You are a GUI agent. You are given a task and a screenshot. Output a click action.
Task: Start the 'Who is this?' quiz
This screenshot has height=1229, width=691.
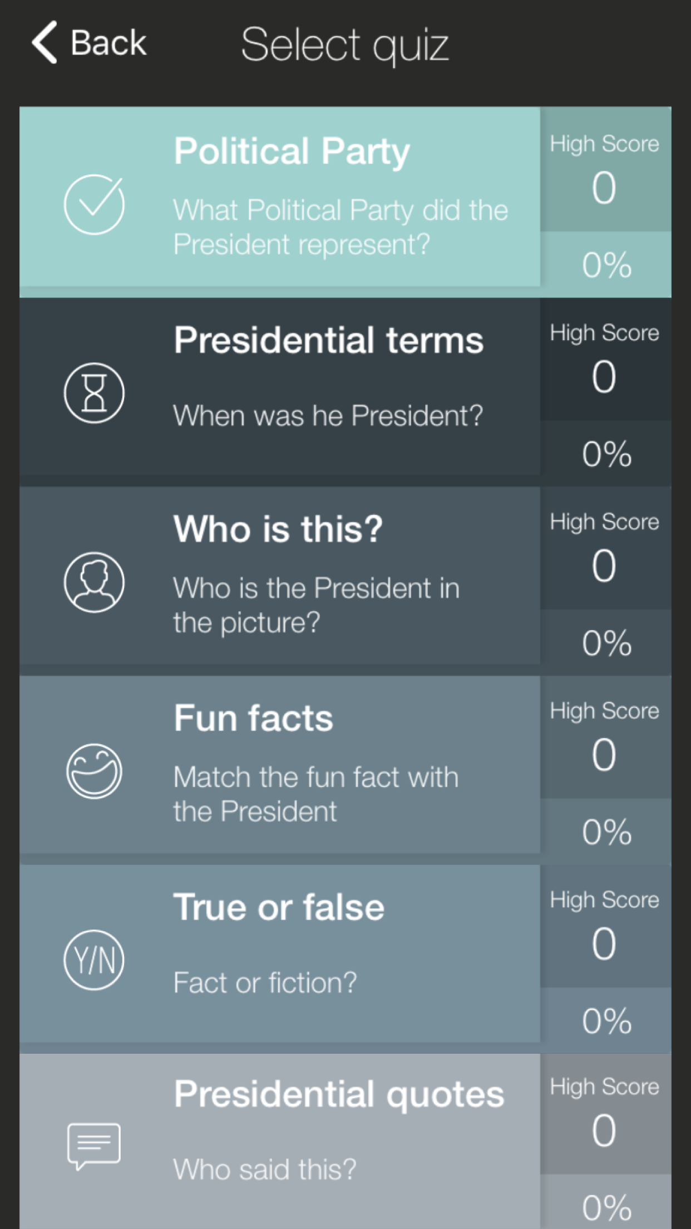[278, 529]
